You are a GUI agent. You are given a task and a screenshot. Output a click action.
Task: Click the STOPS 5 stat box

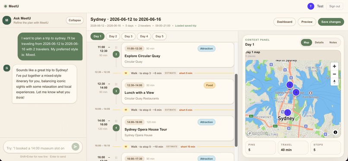[326, 148]
